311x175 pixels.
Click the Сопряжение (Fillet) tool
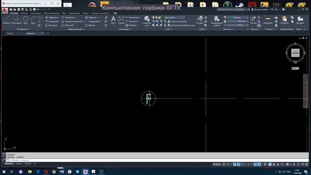92,21
